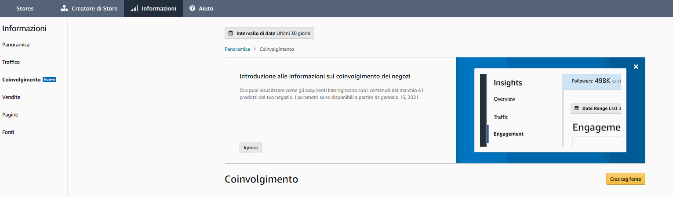The height and width of the screenshot is (197, 673).
Task: Navigate to Pagine in the sidebar
Action: pyautogui.click(x=10, y=115)
